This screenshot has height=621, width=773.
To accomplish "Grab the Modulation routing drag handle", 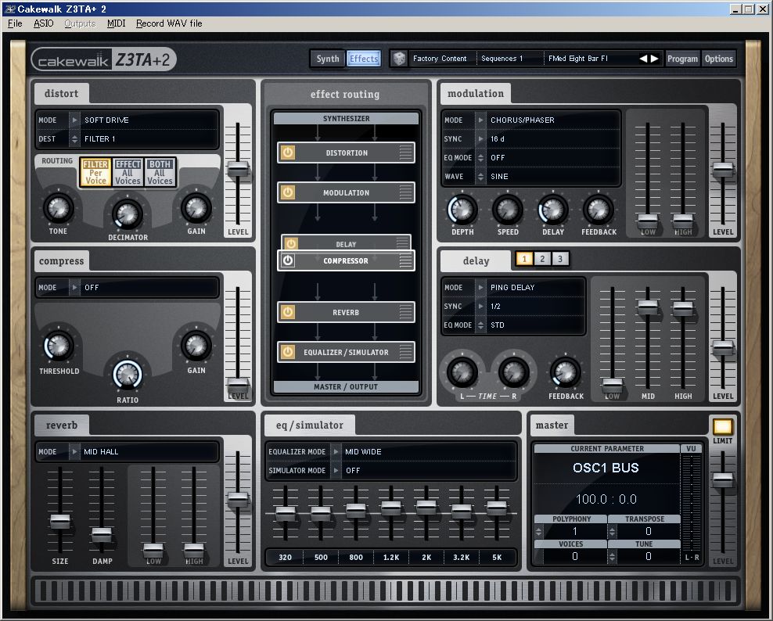I will click(406, 192).
